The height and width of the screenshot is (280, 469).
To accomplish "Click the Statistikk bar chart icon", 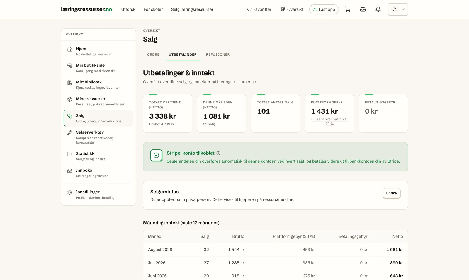I will pyautogui.click(x=70, y=154).
